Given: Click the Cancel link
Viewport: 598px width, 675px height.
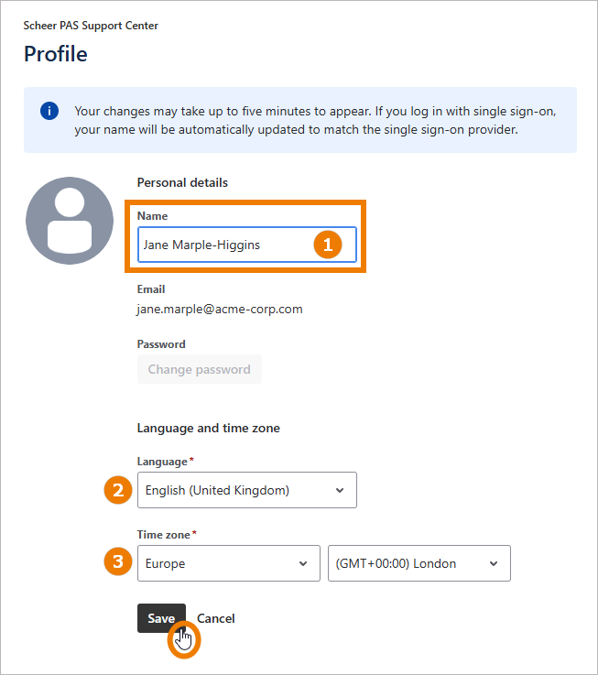Looking at the screenshot, I should coord(216,618).
